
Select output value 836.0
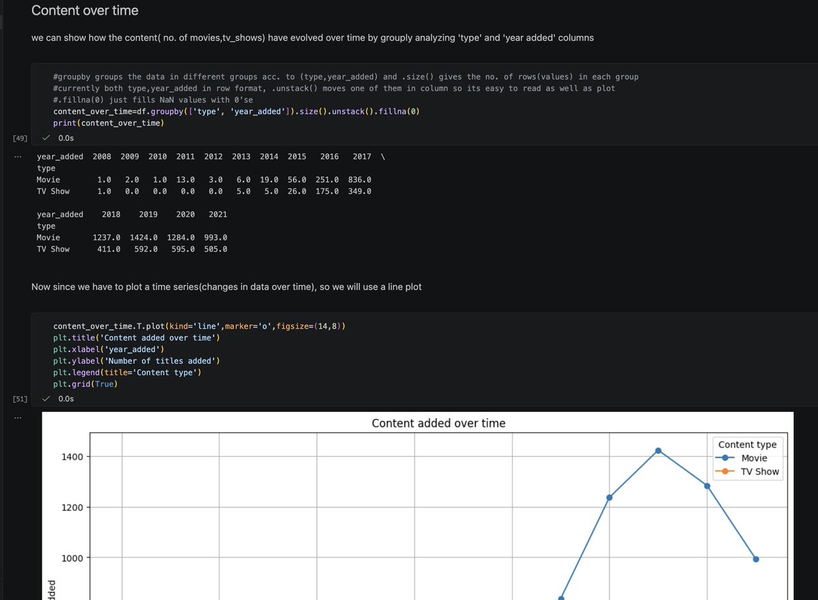click(359, 180)
